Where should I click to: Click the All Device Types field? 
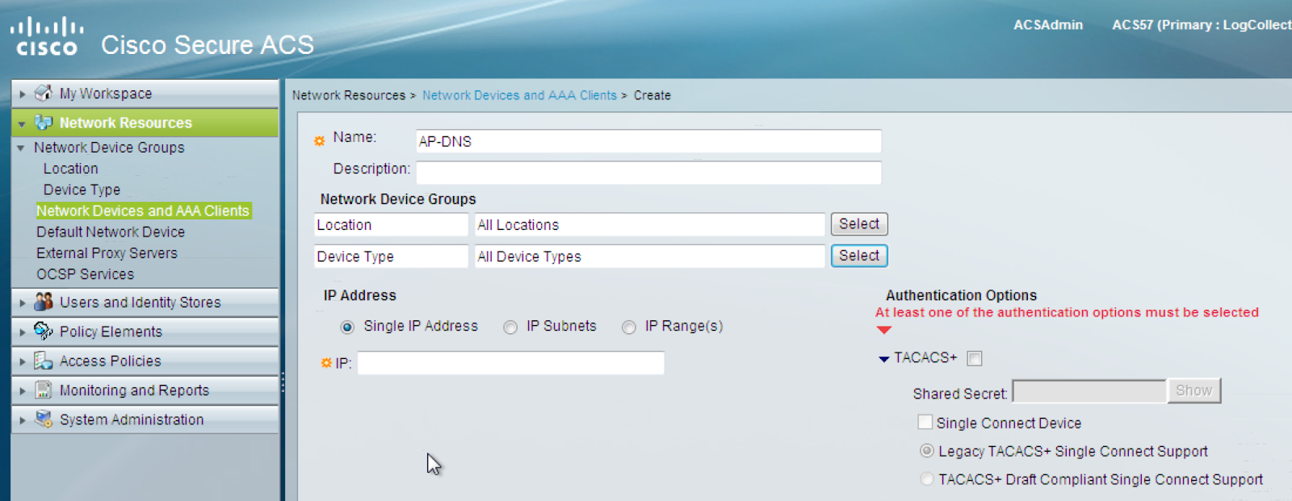(x=649, y=256)
